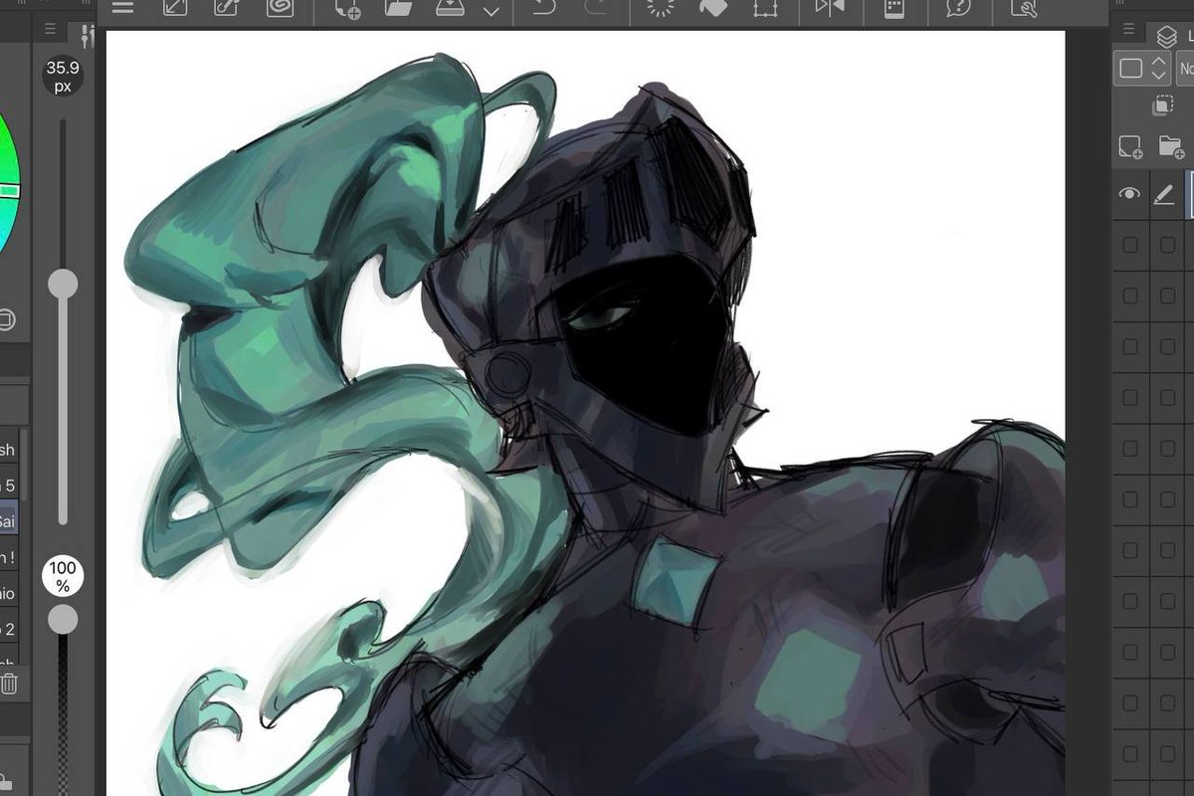Tick the empty box directly below the pen icon
Viewport: 1194px width, 796px height.
1167,245
